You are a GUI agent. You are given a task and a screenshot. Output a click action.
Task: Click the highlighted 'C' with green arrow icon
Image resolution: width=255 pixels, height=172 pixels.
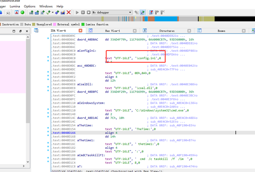[x=142, y=12]
